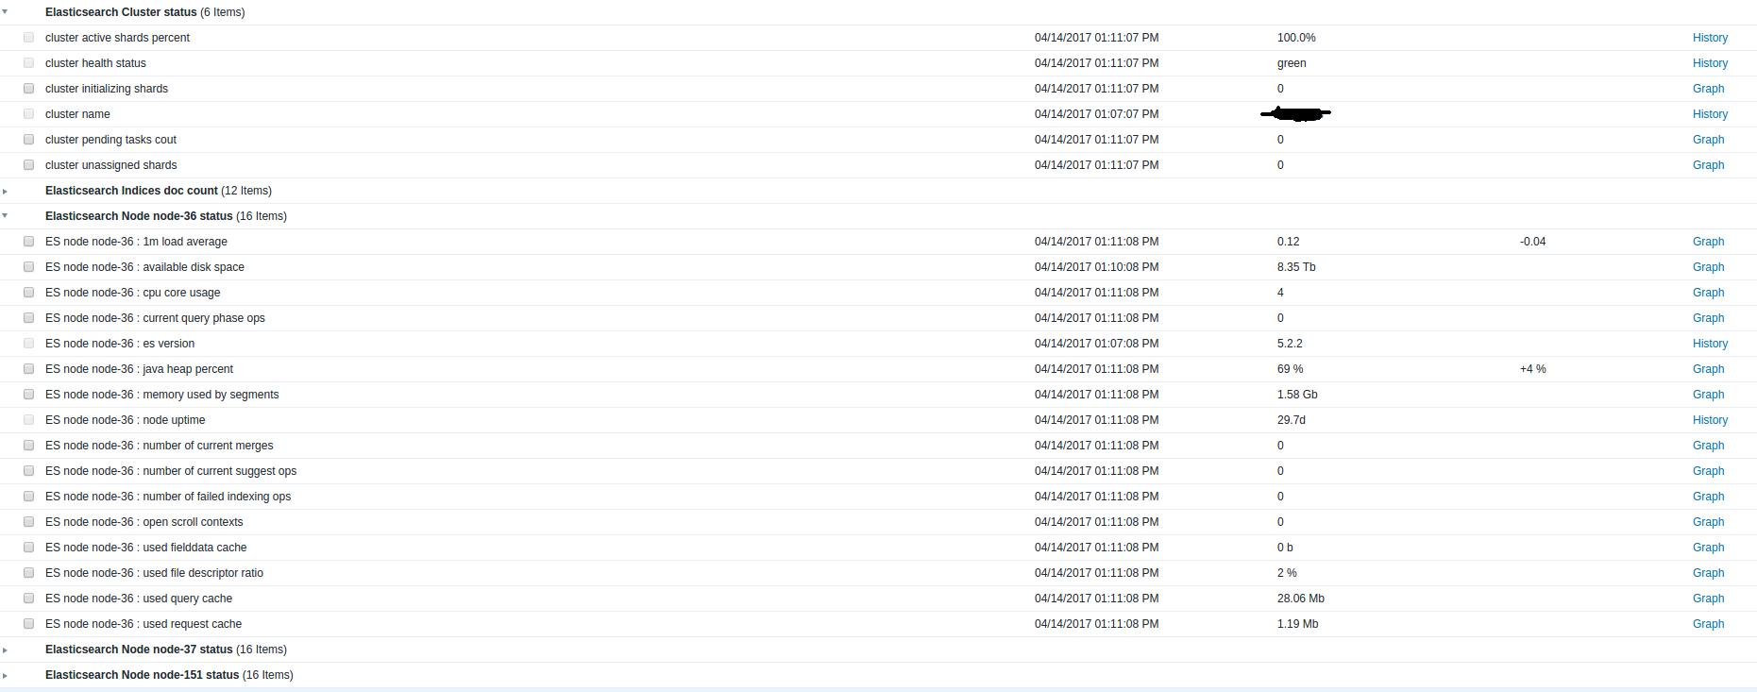The width and height of the screenshot is (1757, 692).
Task: Open History for node-36 node uptime
Action: [1710, 420]
